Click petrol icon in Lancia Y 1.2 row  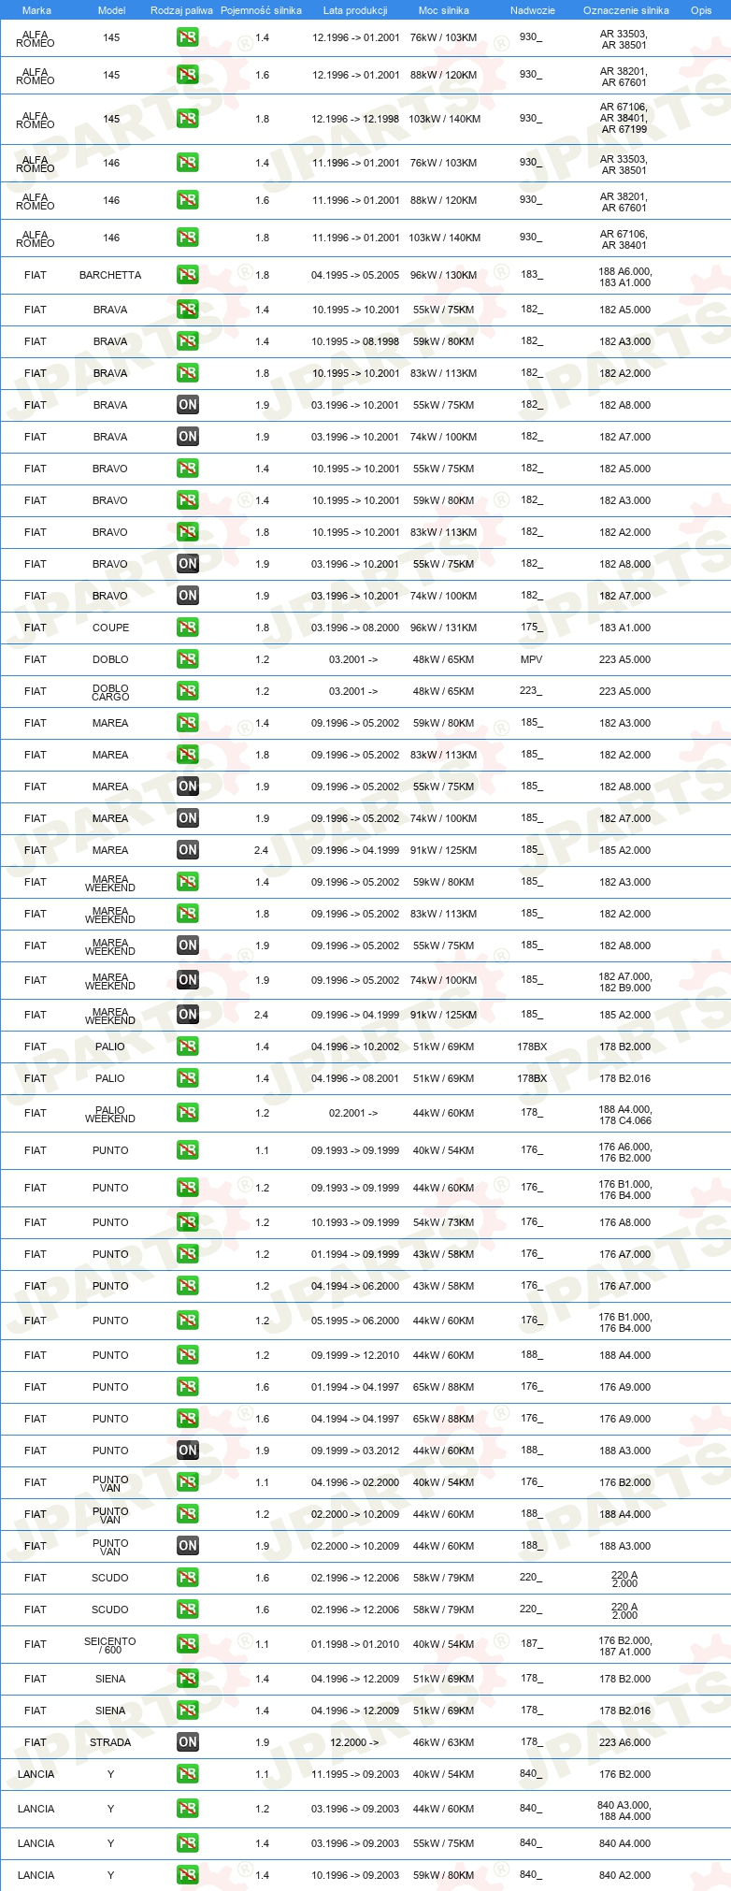188,1809
